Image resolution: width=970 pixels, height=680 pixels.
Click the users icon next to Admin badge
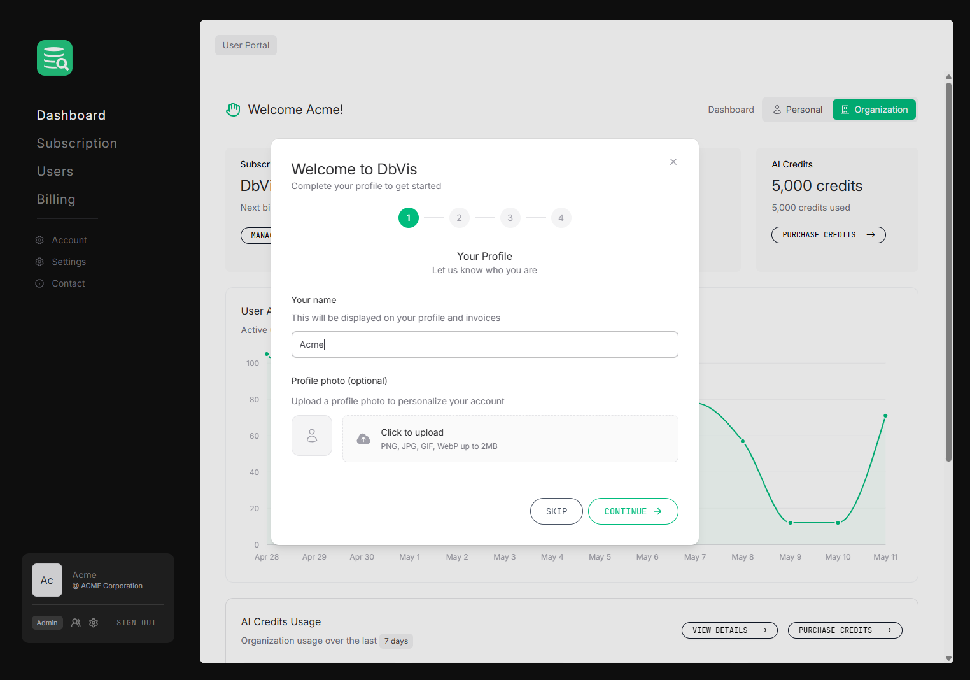[x=76, y=623]
